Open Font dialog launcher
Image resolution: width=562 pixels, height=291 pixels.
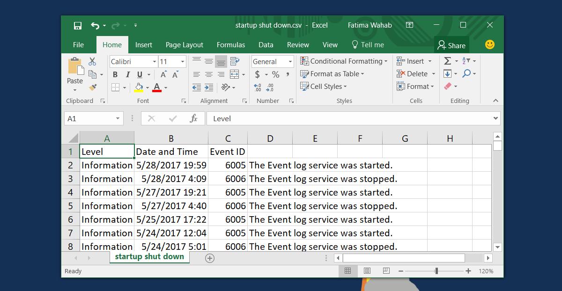pyautogui.click(x=184, y=101)
